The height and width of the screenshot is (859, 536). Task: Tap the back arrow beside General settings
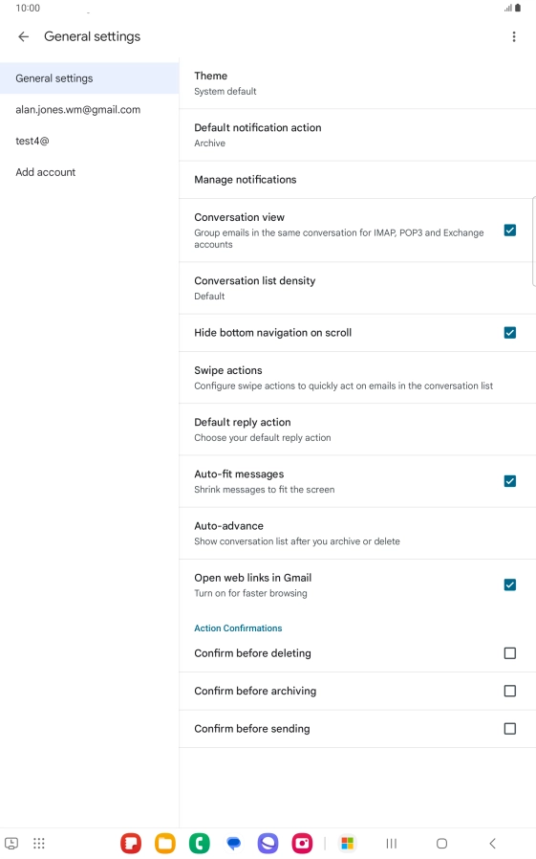coord(23,36)
